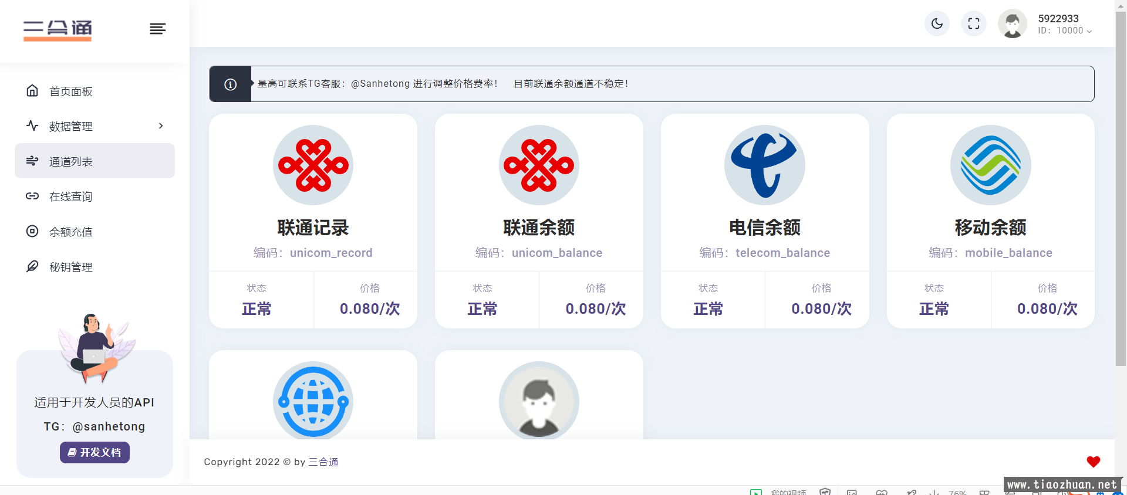Image resolution: width=1127 pixels, height=495 pixels.
Task: Click 电信余额 price 0.080/次
Action: (822, 309)
